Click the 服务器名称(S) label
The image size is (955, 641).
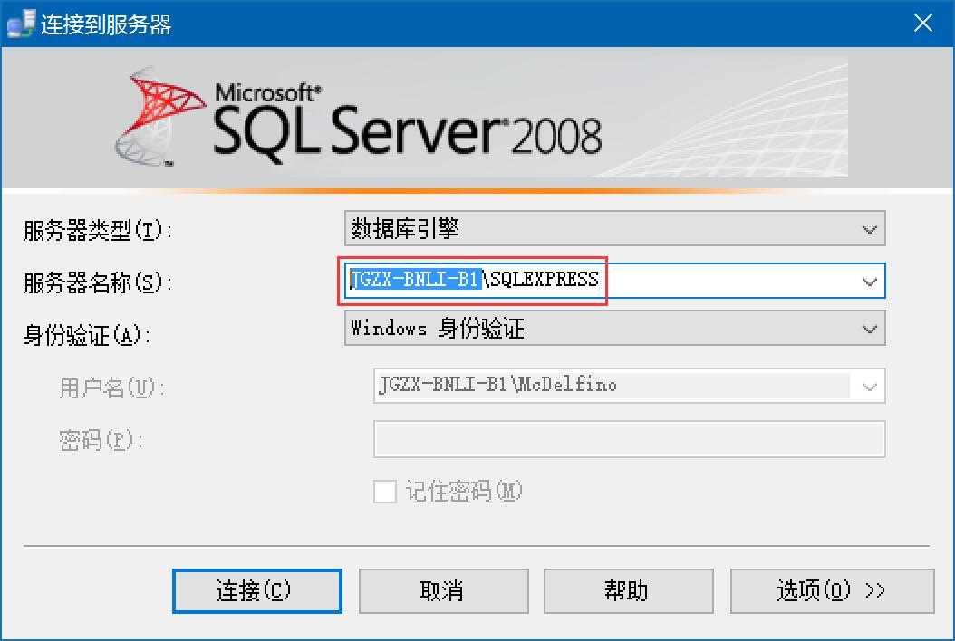(97, 282)
